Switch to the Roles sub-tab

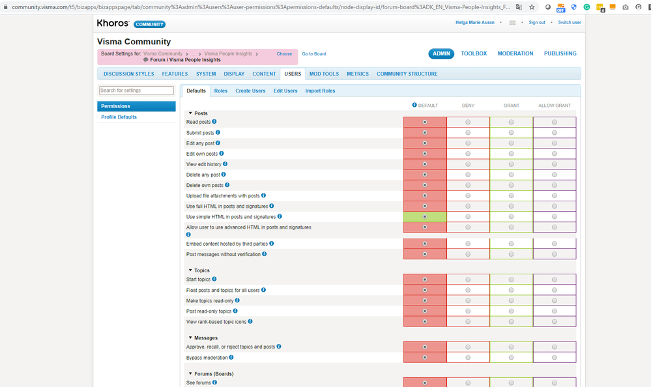coord(221,91)
